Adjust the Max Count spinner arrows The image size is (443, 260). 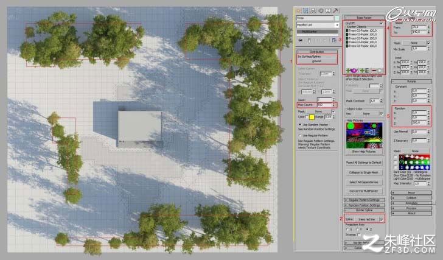(x=333, y=105)
